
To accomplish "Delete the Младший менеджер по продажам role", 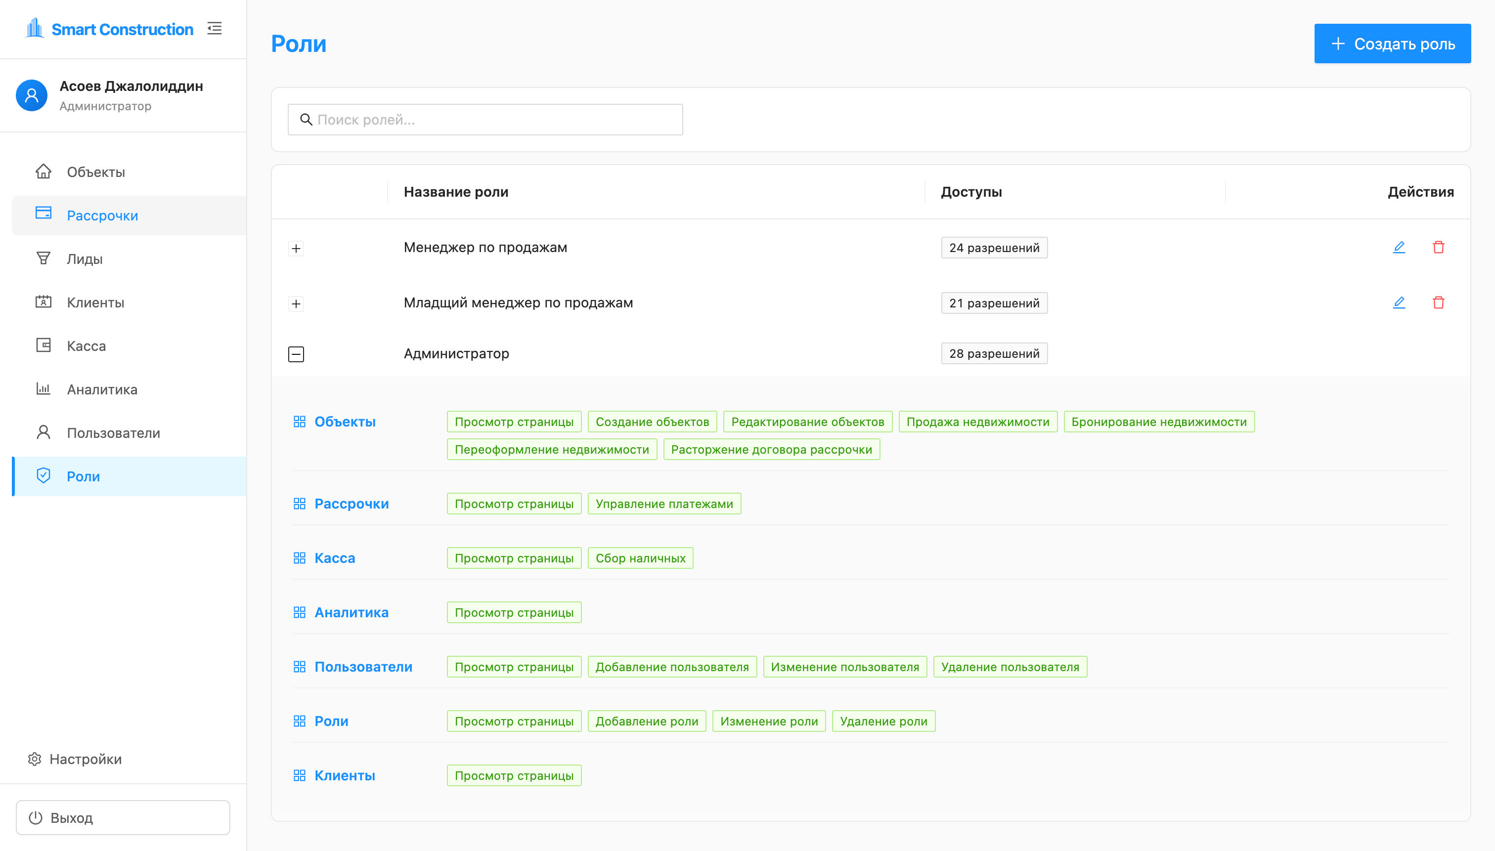I will (x=1438, y=303).
